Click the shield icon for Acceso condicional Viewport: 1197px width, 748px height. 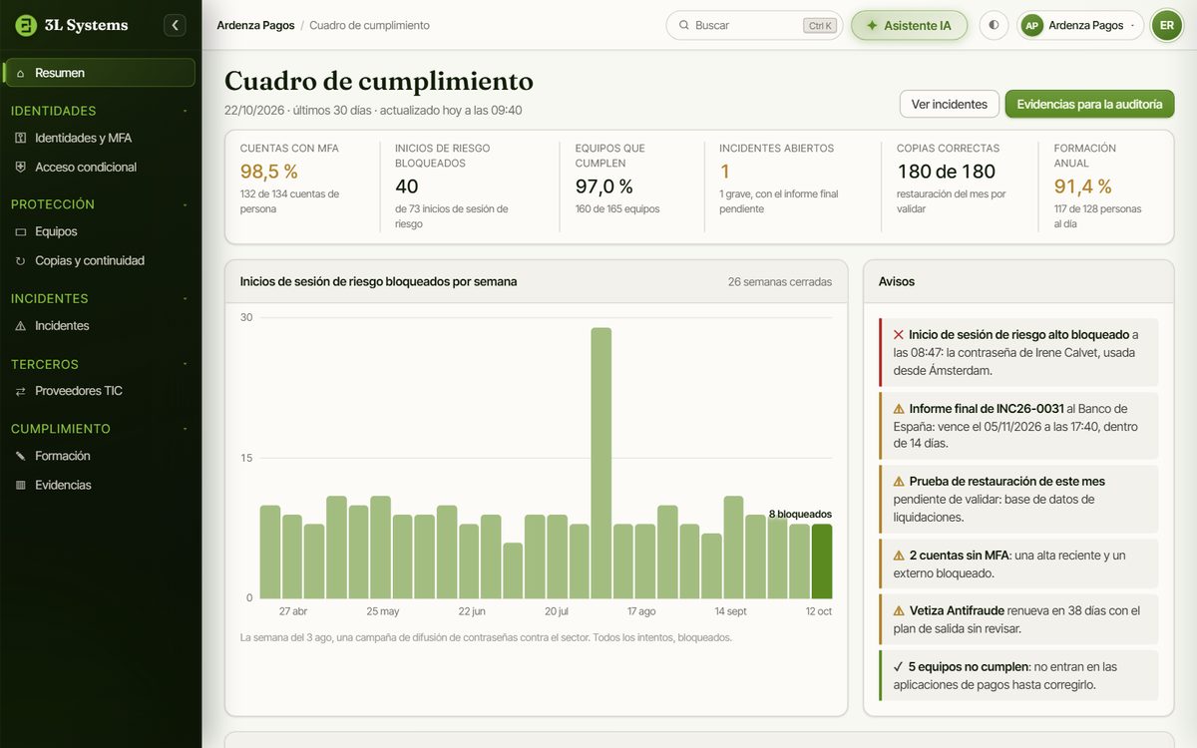click(20, 167)
